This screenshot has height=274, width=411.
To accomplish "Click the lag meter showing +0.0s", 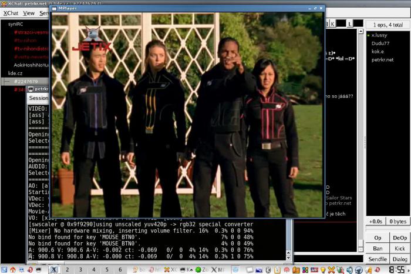I will [376, 221].
